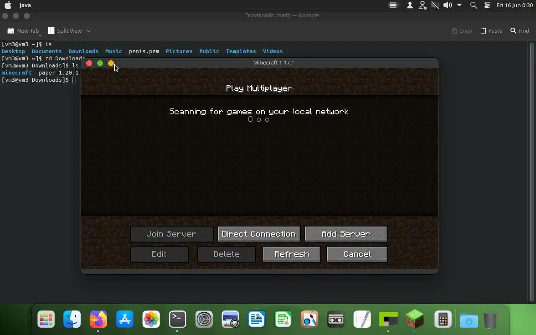
Task: Click the Konsole vertical scrollbar
Action: pyautogui.click(x=532, y=172)
